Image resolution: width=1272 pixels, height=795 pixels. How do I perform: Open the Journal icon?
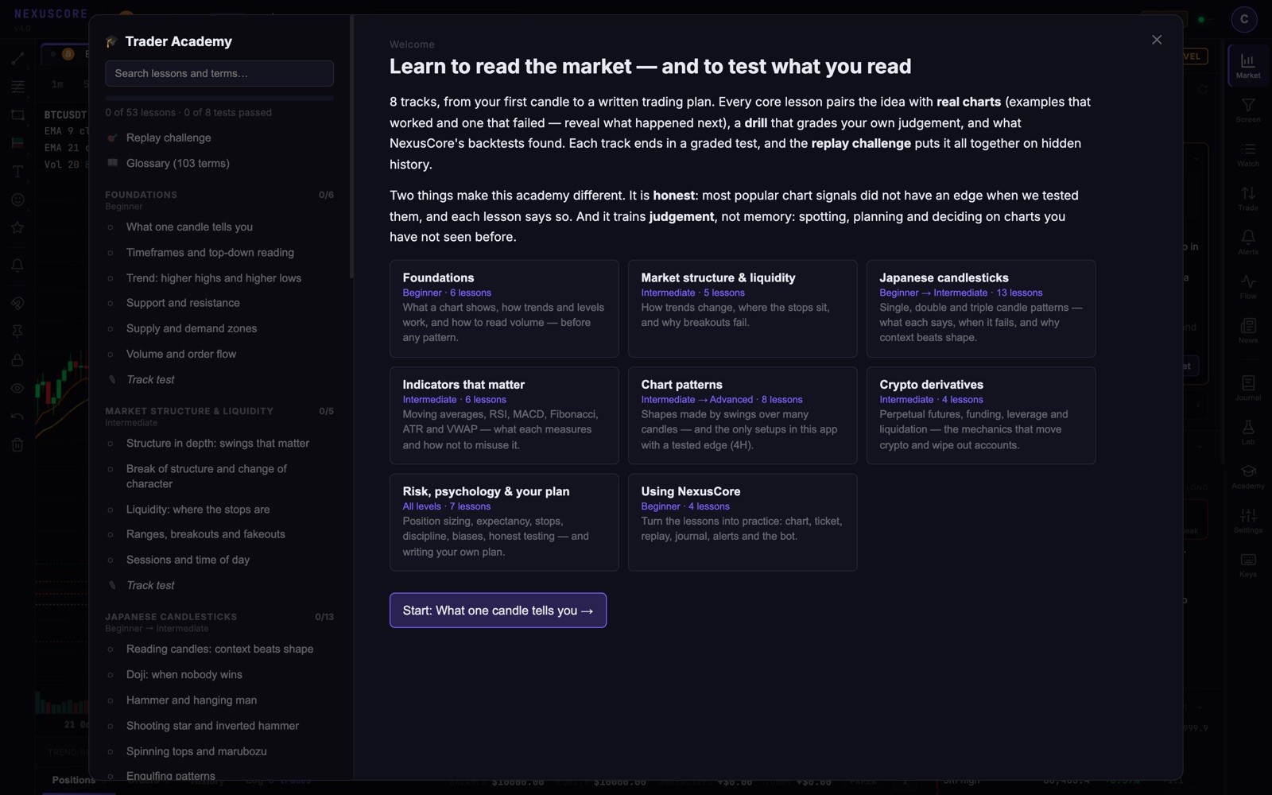(1247, 388)
